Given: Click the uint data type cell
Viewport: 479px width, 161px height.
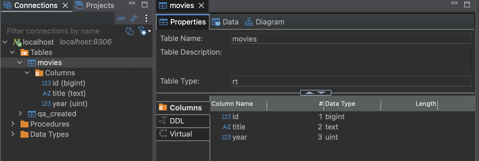Looking at the screenshot, I should tap(331, 137).
